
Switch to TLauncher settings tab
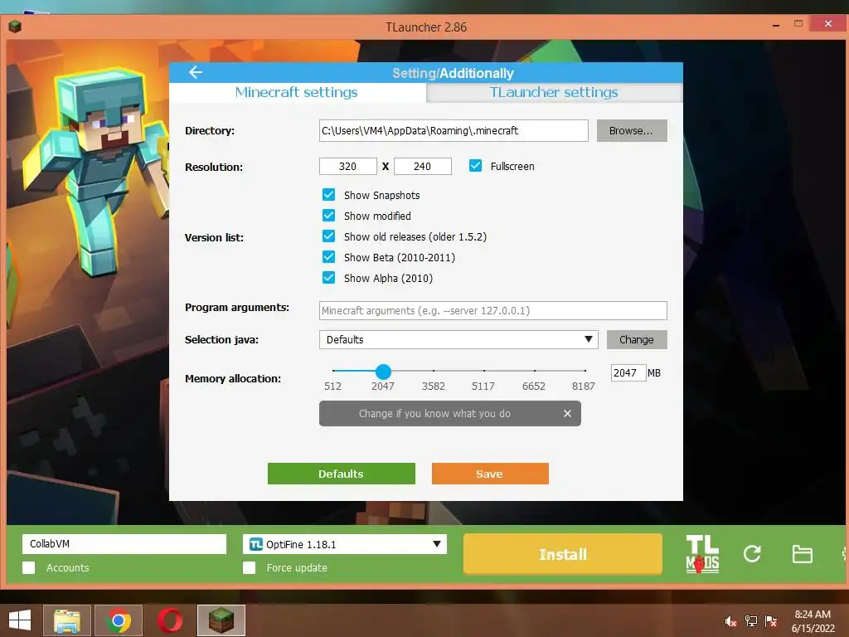tap(554, 92)
